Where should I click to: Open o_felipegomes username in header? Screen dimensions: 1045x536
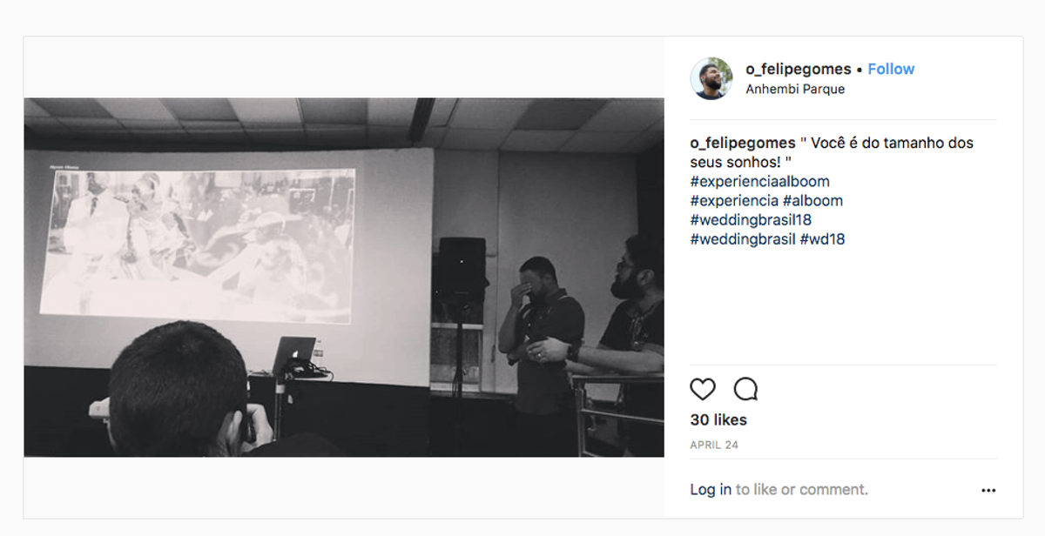[x=799, y=69]
